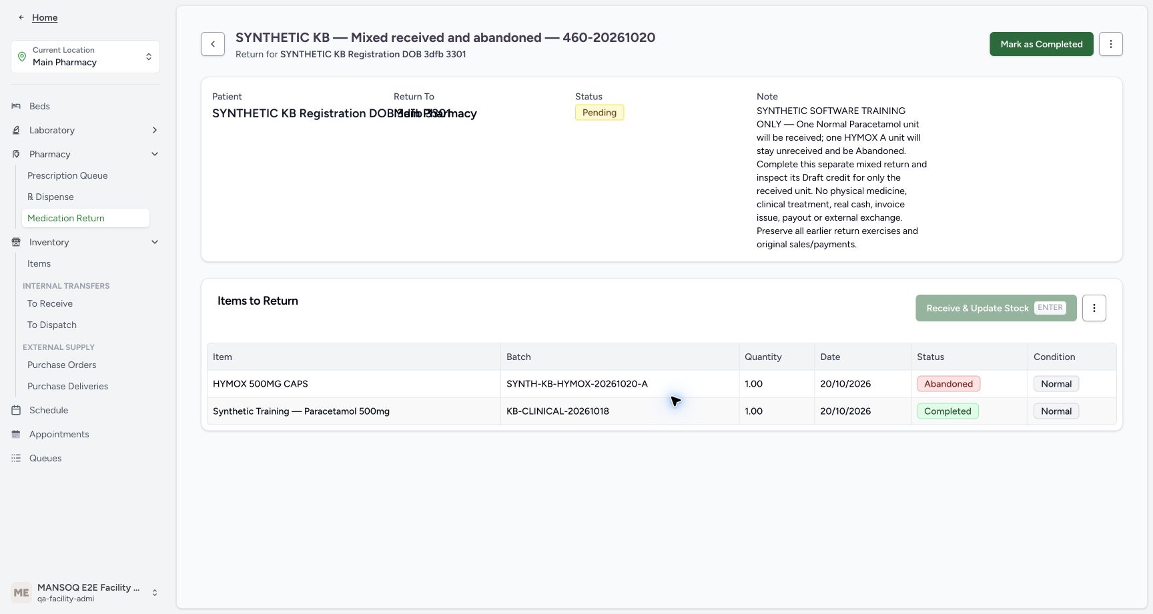This screenshot has width=1153, height=614.
Task: Open Beds from the sidebar
Action: 39,106
